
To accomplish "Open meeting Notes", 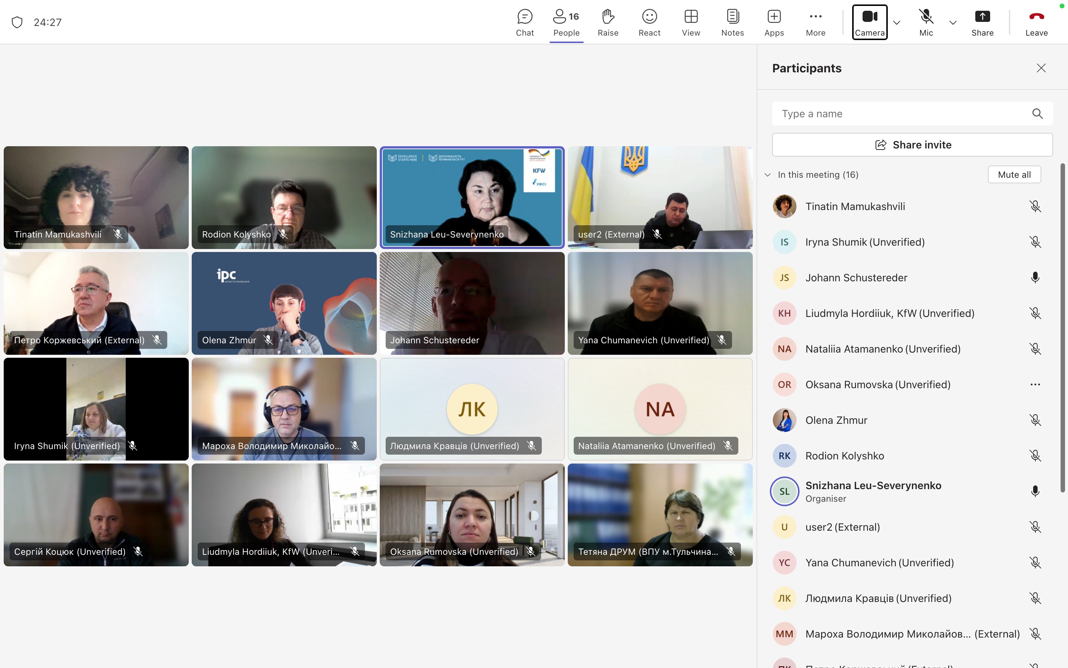I will click(x=732, y=23).
